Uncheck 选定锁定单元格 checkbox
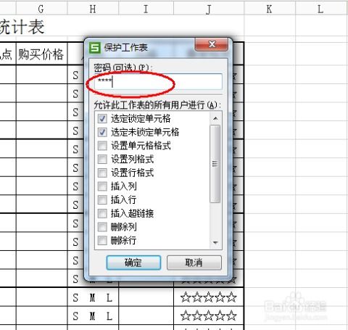Image resolution: width=348 pixels, height=330 pixels. pos(102,118)
